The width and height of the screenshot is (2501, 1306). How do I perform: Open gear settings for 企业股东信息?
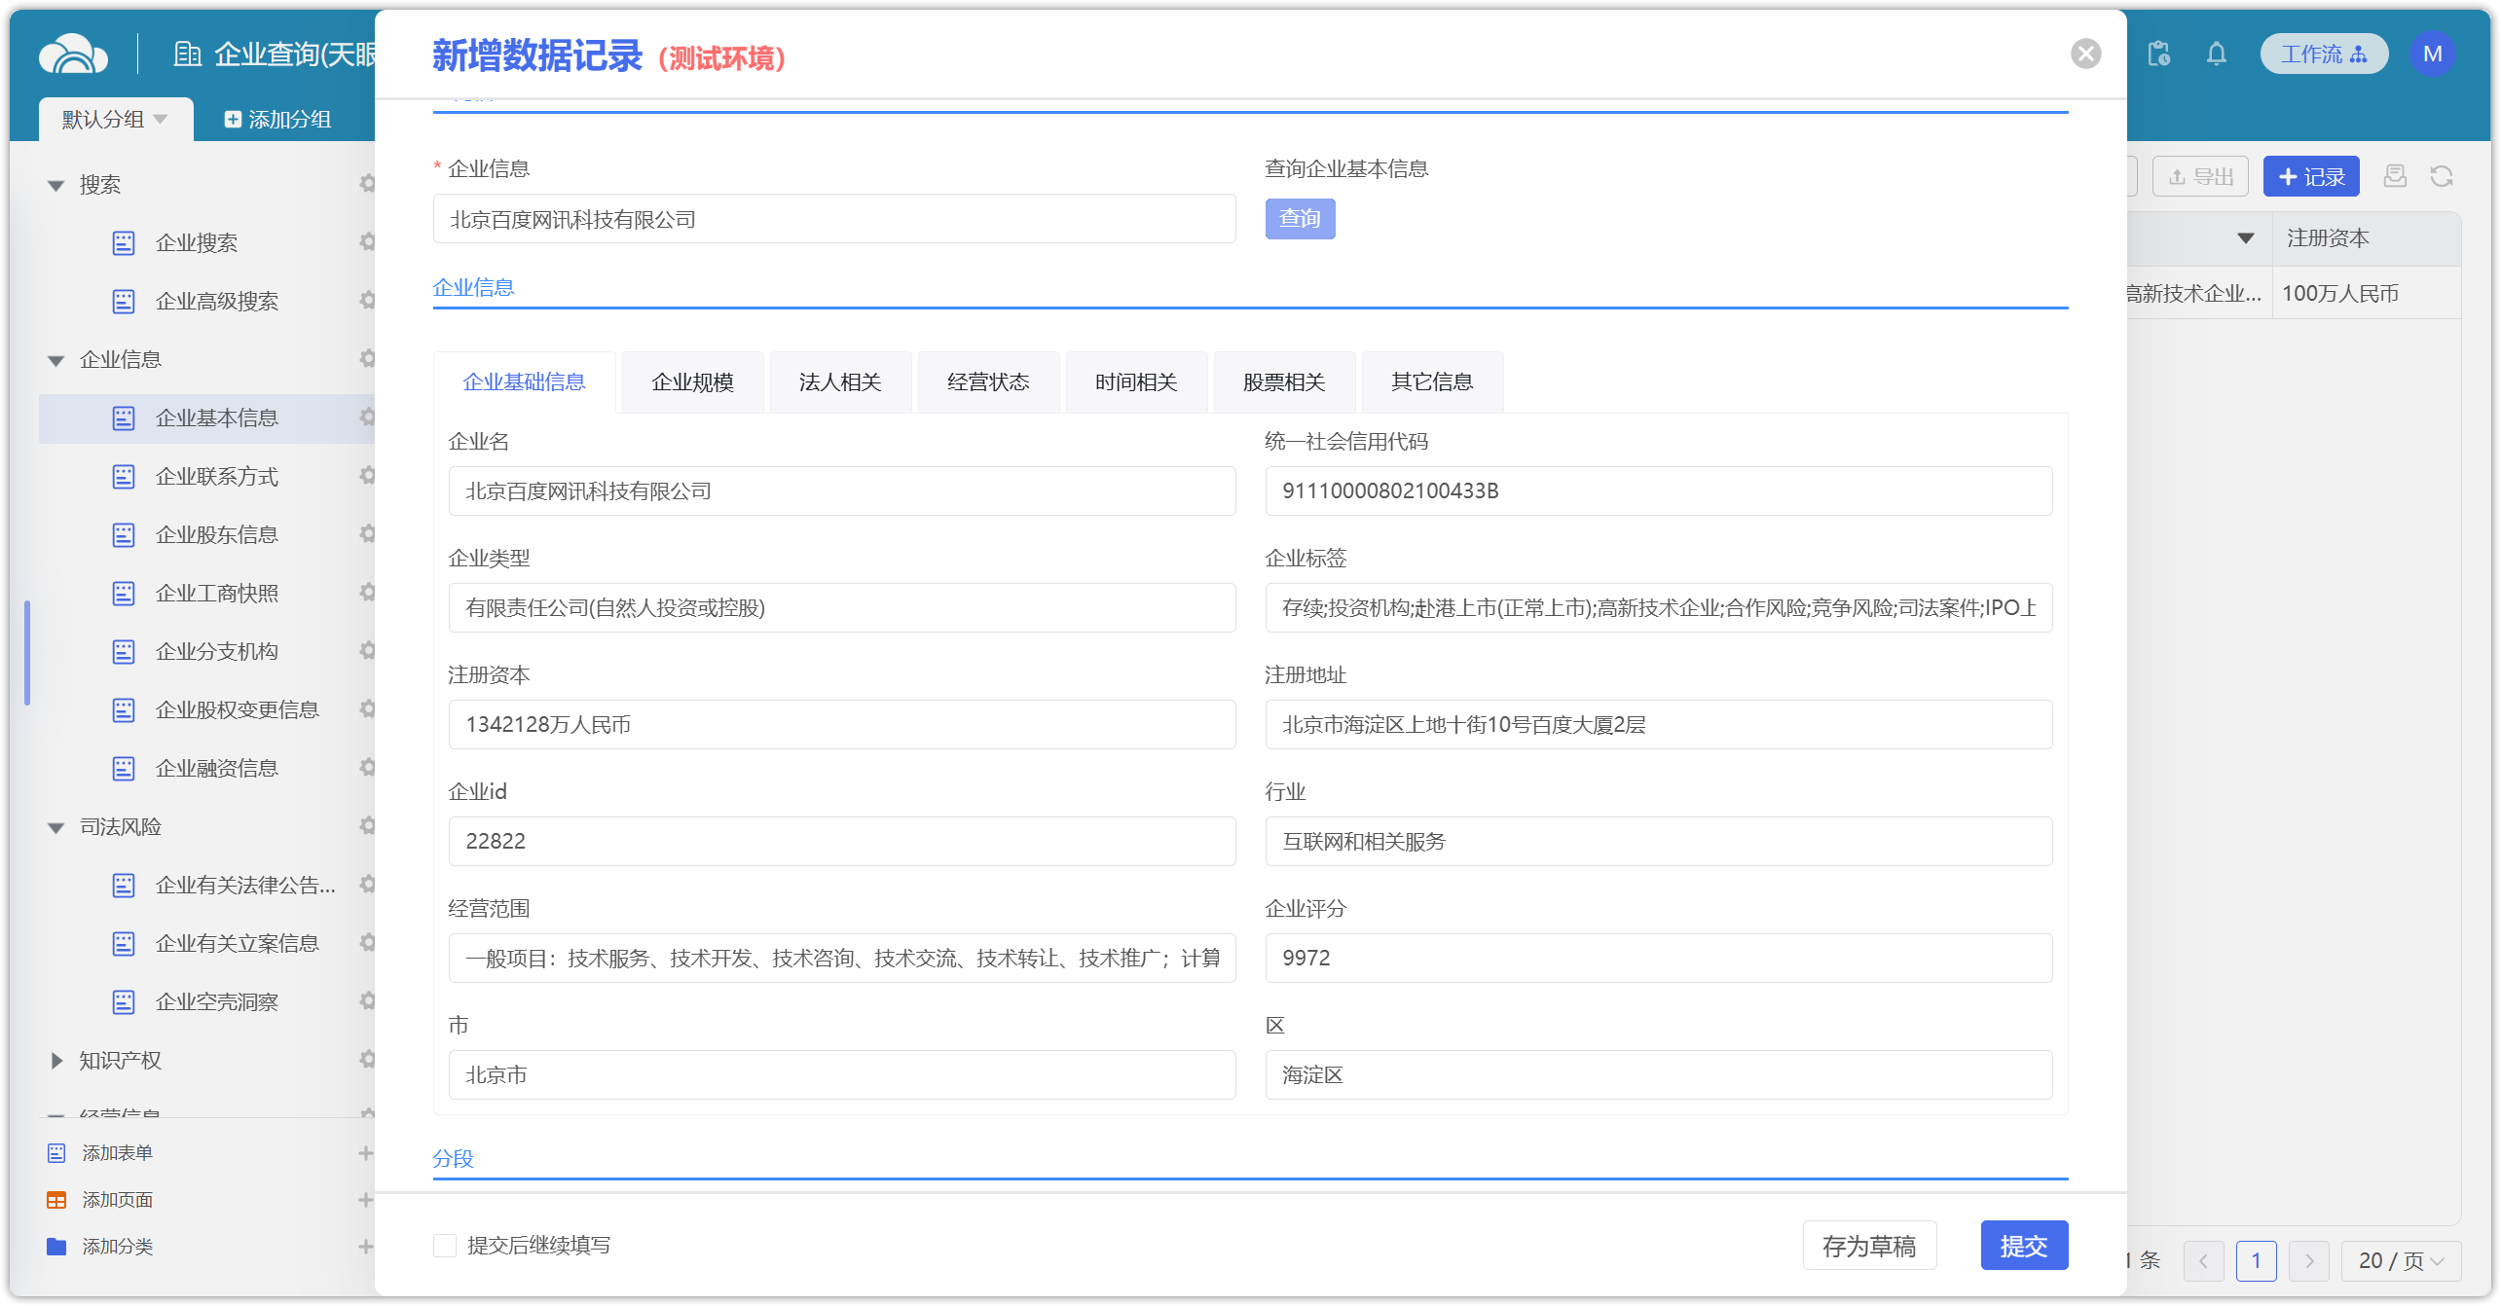(x=367, y=533)
